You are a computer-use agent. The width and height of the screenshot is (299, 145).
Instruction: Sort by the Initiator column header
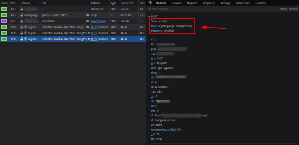tap(100, 3)
